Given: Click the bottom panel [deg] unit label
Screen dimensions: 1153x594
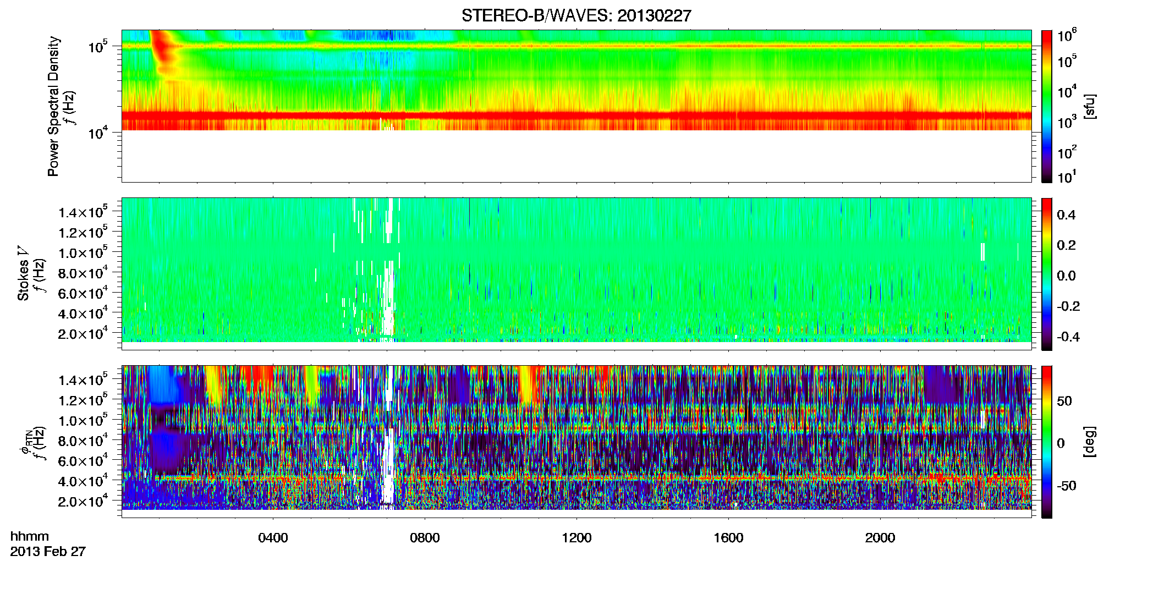Looking at the screenshot, I should 1090,442.
